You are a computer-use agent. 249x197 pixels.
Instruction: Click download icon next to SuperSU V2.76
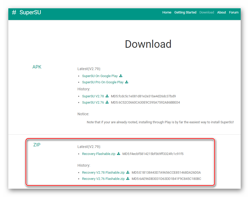107,102
